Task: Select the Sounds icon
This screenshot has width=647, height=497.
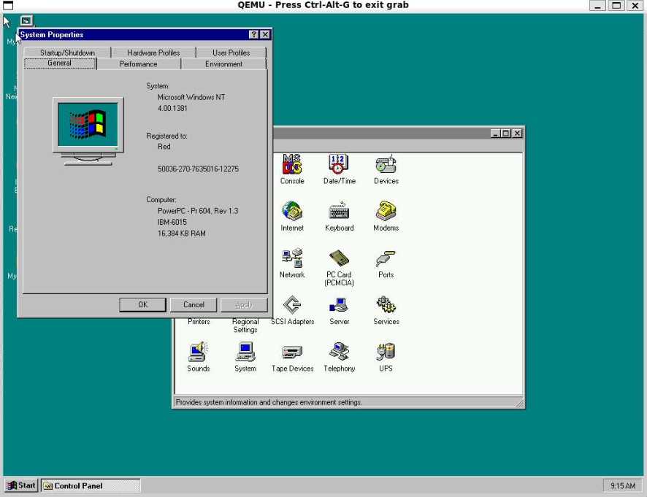Action: 199,352
